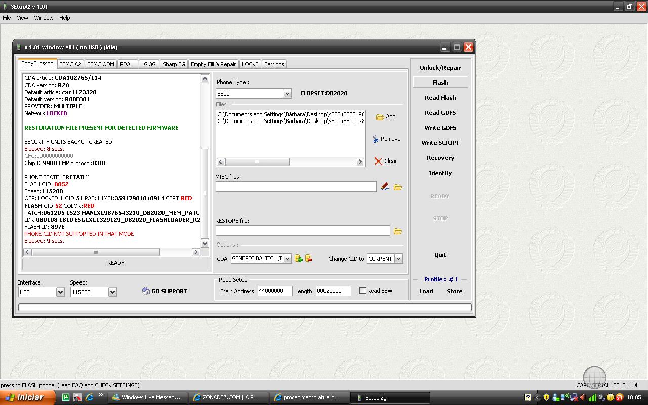The width and height of the screenshot is (648, 405).
Task: Click the log horizontal scroll right arrow
Action: tap(196, 252)
